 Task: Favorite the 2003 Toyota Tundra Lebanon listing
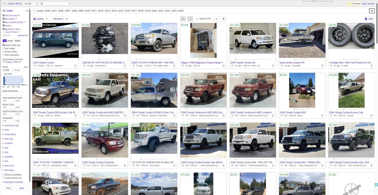coord(35,66)
